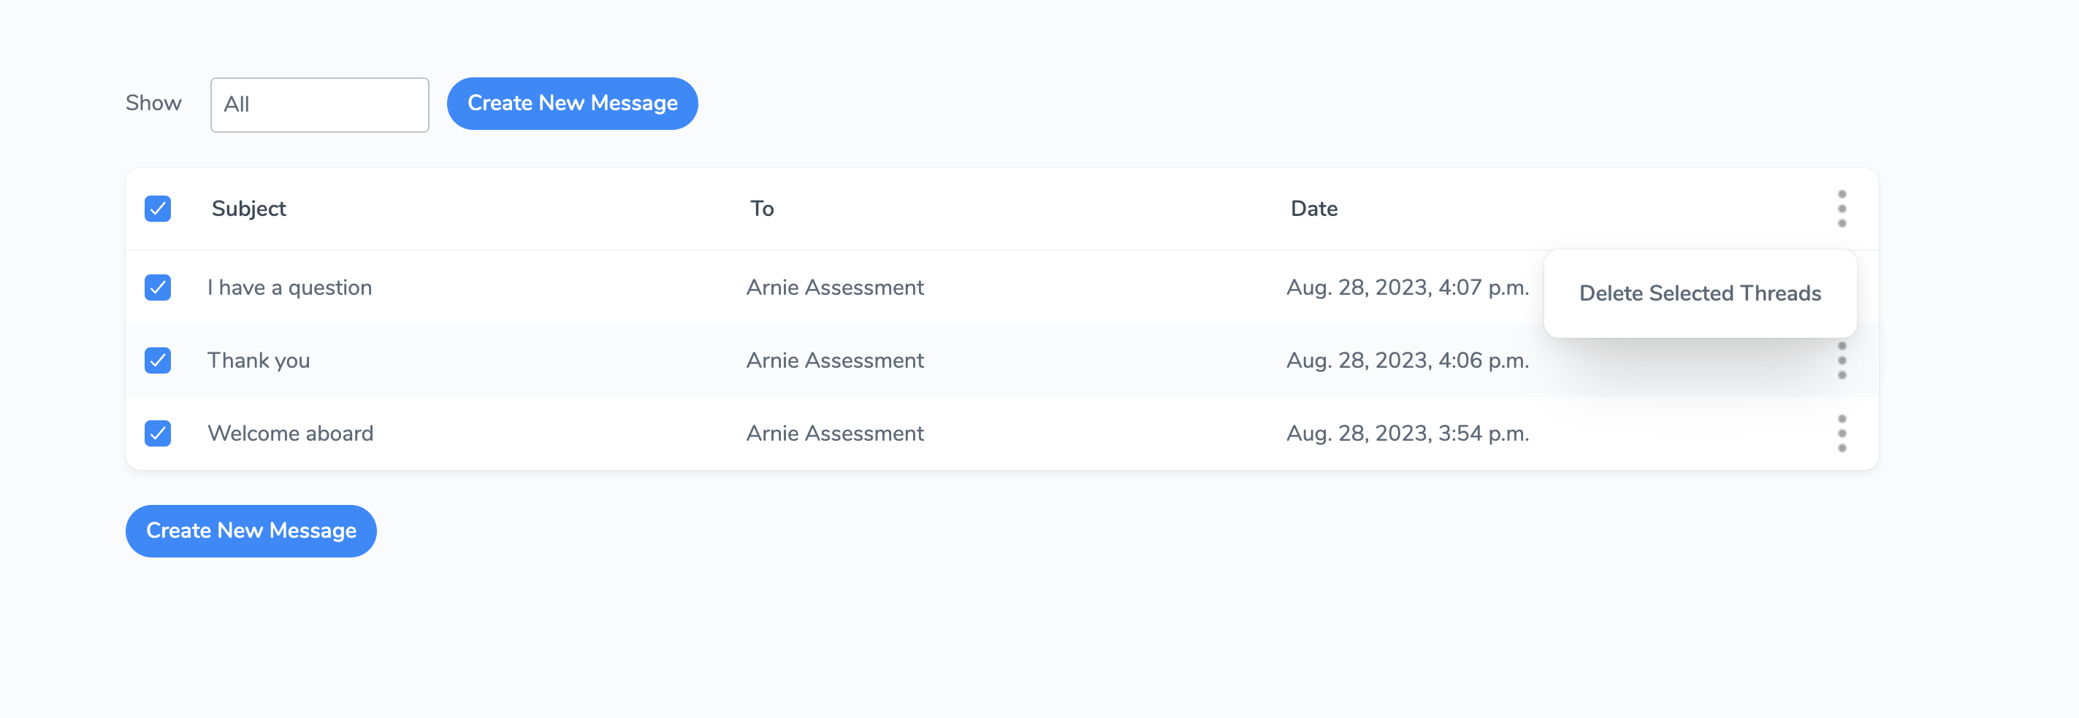Uncheck the Thank you thread checkbox
This screenshot has height=718, width=2079.
pyautogui.click(x=157, y=360)
